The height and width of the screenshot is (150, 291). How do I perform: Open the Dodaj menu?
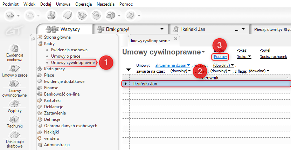click(x=46, y=4)
